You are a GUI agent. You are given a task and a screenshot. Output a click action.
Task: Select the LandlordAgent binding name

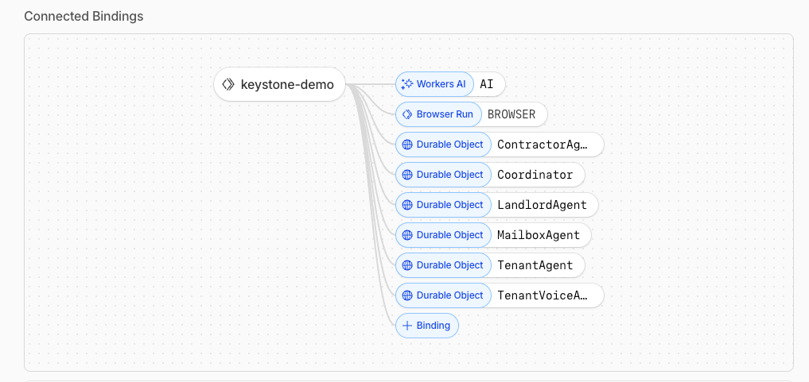pyautogui.click(x=543, y=205)
